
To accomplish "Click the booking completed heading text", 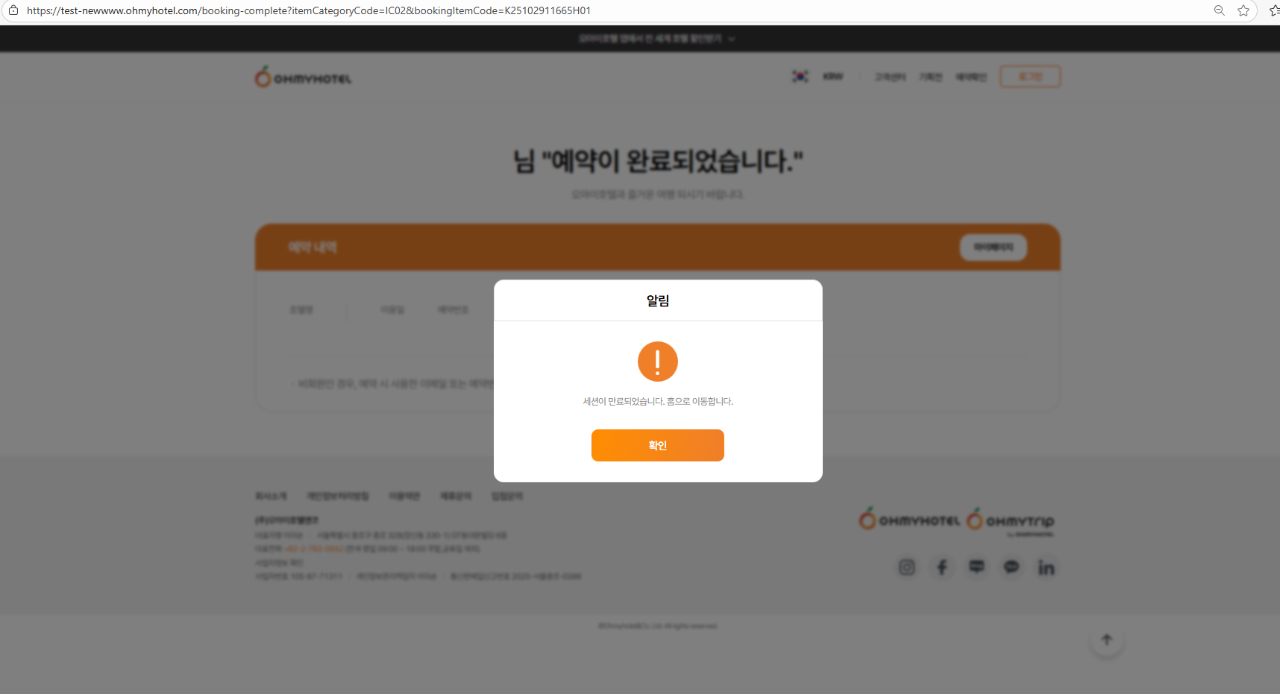I will [658, 160].
